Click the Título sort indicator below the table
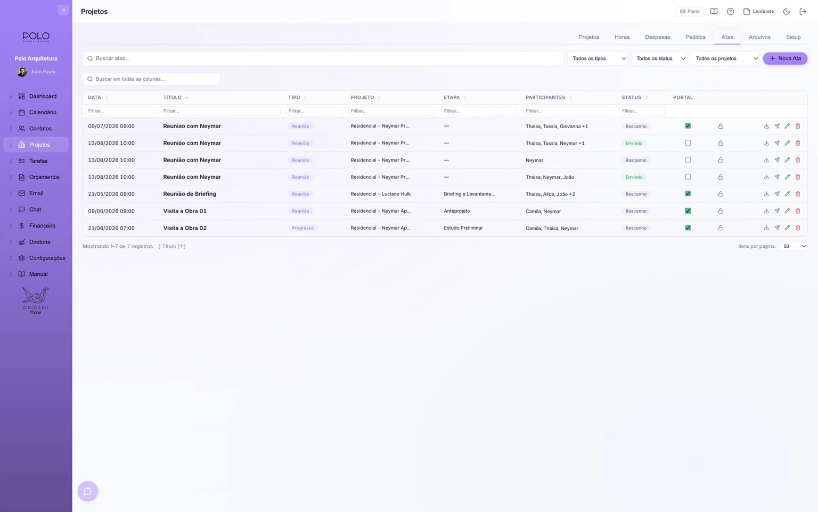Viewport: 818px width, 512px height. click(x=172, y=246)
